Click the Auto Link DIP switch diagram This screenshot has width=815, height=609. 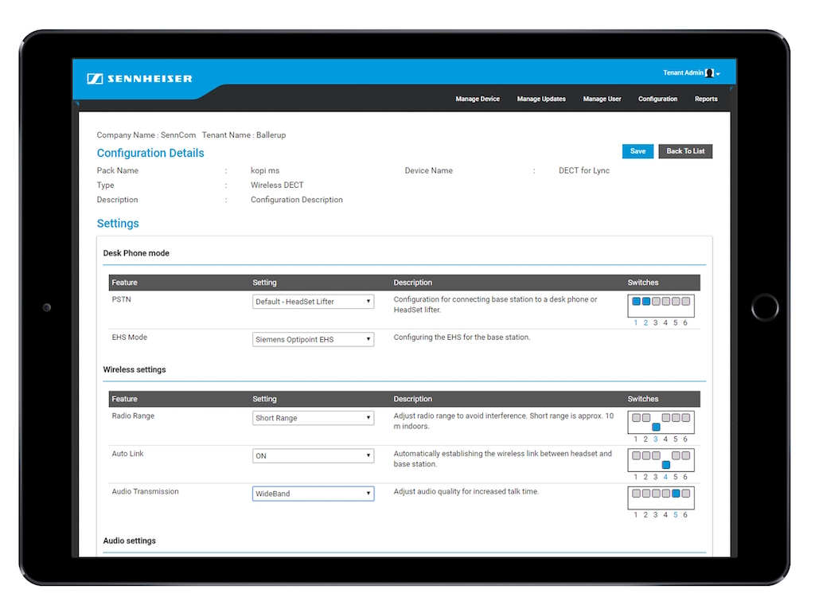(661, 460)
